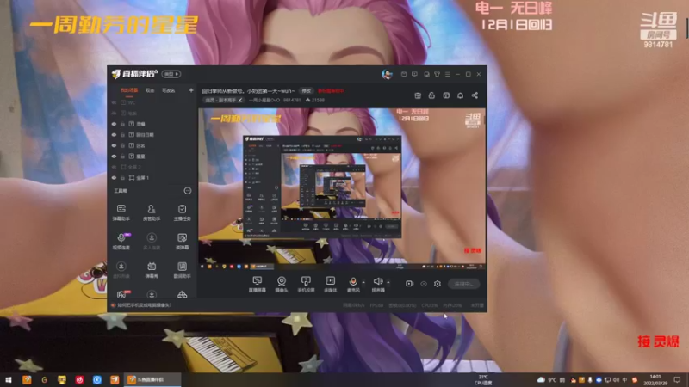Click the bell notification icon in header
Image resolution: width=689 pixels, height=387 pixels.
460,95
